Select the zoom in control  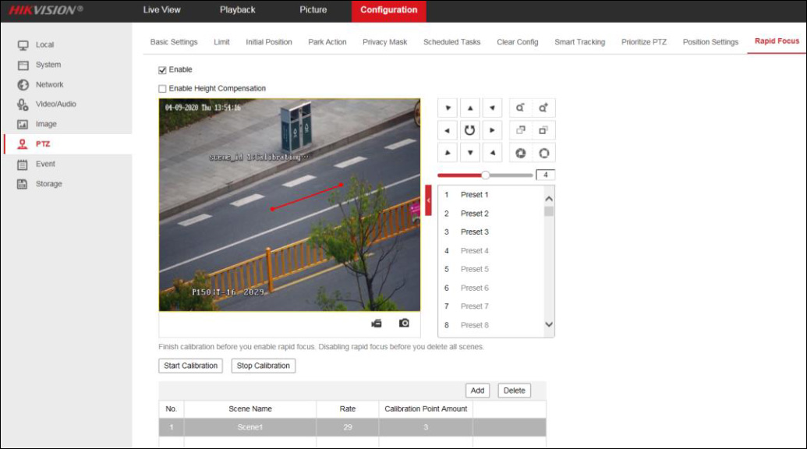click(543, 108)
